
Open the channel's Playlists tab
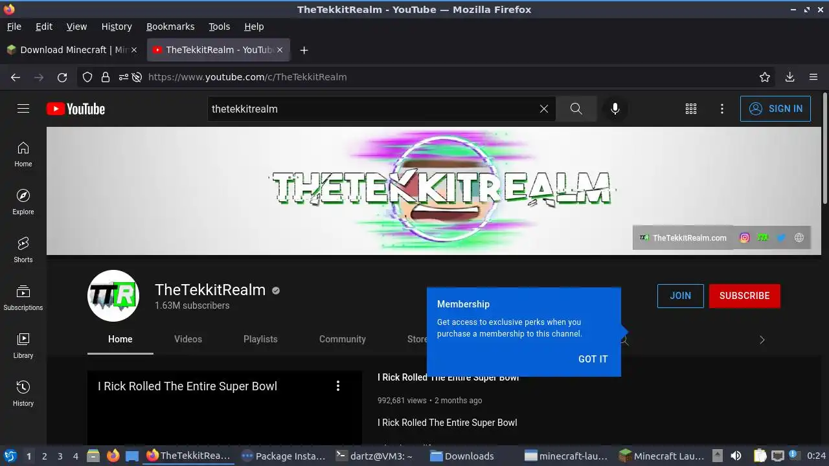pos(260,339)
